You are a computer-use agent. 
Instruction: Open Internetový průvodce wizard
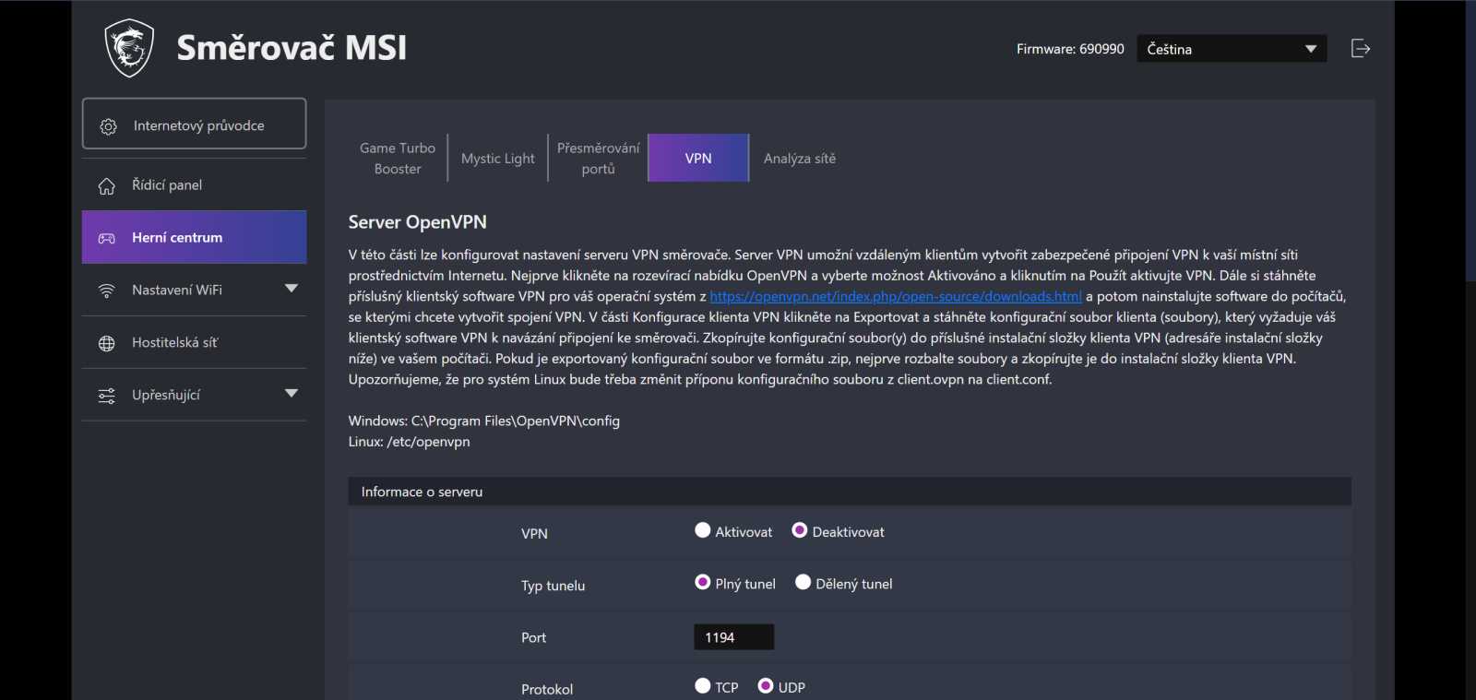[x=194, y=124]
